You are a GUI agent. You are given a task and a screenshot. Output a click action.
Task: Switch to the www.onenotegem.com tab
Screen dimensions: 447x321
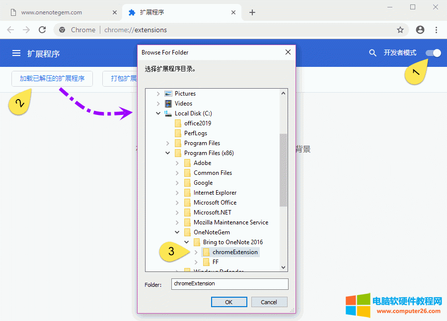50,12
